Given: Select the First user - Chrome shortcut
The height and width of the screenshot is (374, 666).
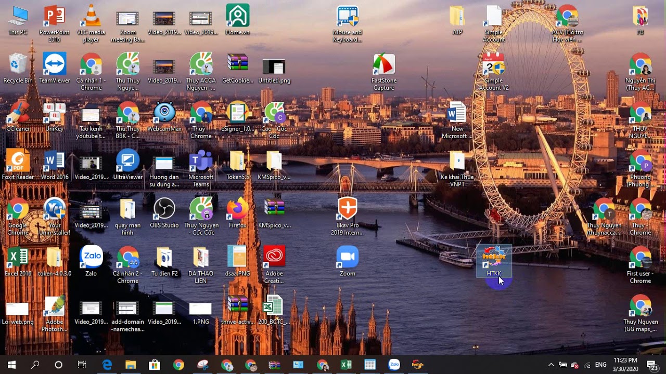Looking at the screenshot, I should pyautogui.click(x=641, y=265).
